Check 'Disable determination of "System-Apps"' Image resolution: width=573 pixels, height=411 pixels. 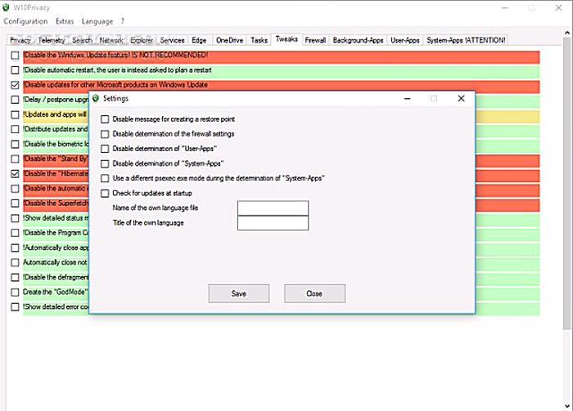(x=105, y=163)
